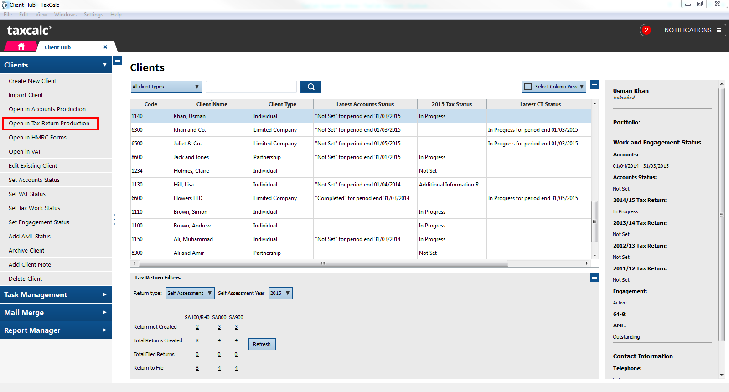729x392 pixels.
Task: Open the All client types dropdown
Action: tap(166, 87)
